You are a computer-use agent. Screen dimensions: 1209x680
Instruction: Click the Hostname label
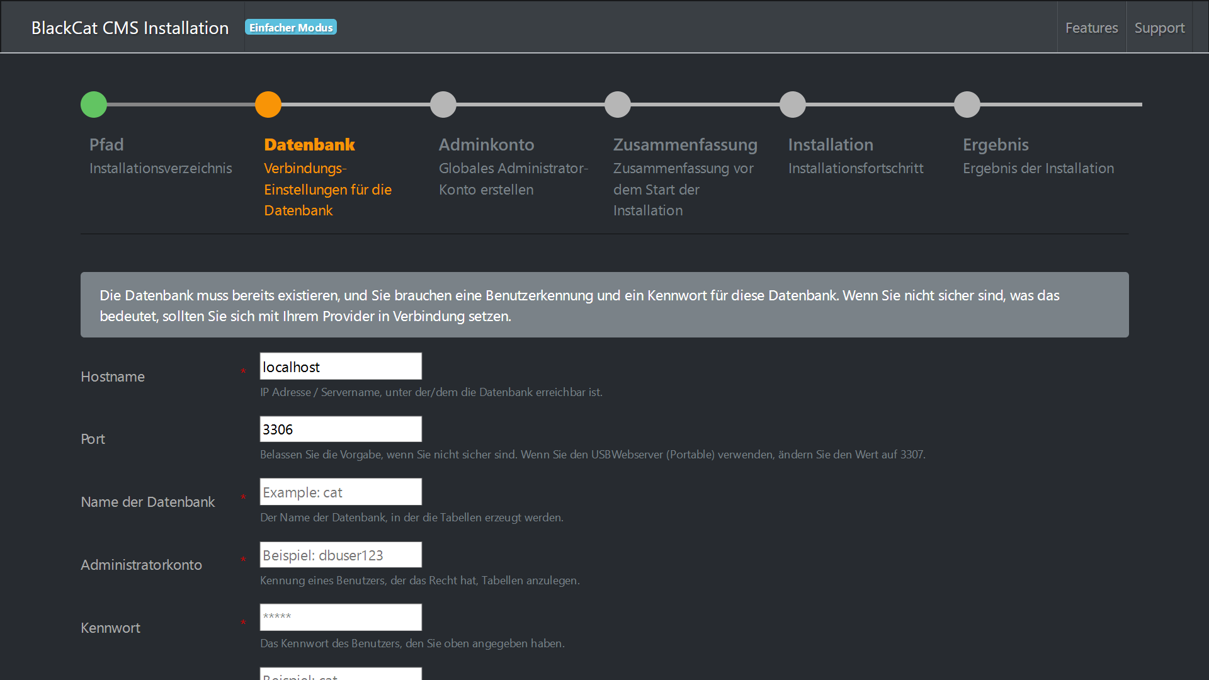click(x=113, y=377)
